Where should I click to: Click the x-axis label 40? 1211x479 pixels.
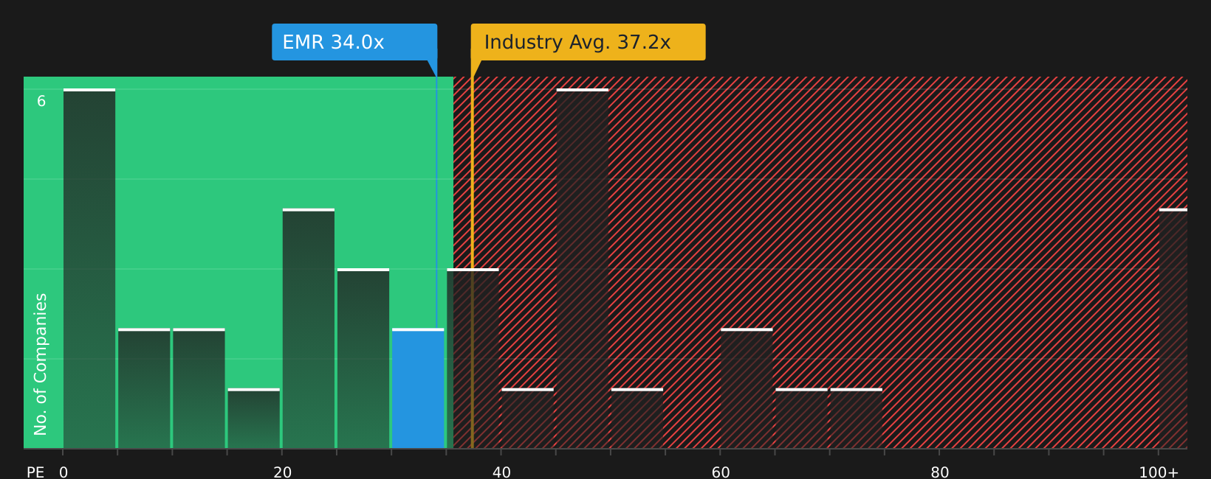pyautogui.click(x=501, y=472)
